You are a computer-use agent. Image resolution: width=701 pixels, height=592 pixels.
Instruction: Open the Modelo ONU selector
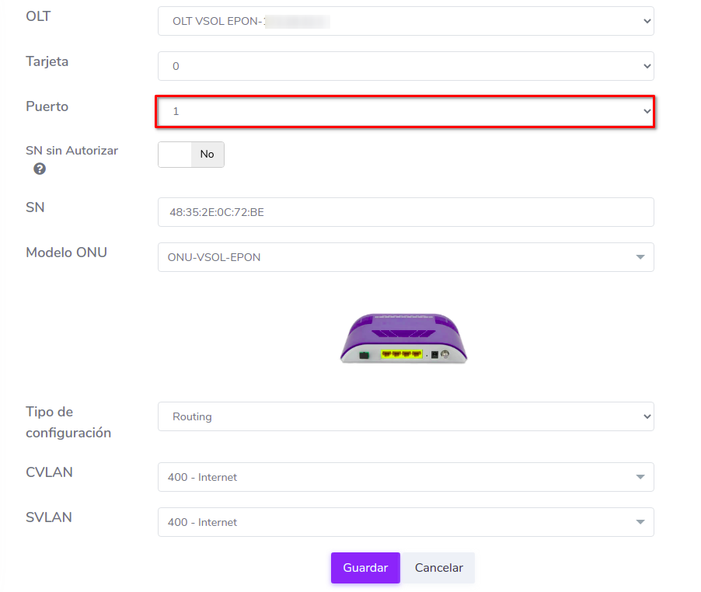pyautogui.click(x=405, y=257)
